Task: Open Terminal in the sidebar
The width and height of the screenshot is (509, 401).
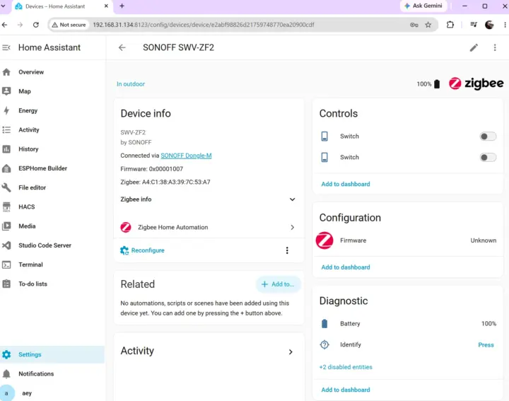Action: (52, 265)
